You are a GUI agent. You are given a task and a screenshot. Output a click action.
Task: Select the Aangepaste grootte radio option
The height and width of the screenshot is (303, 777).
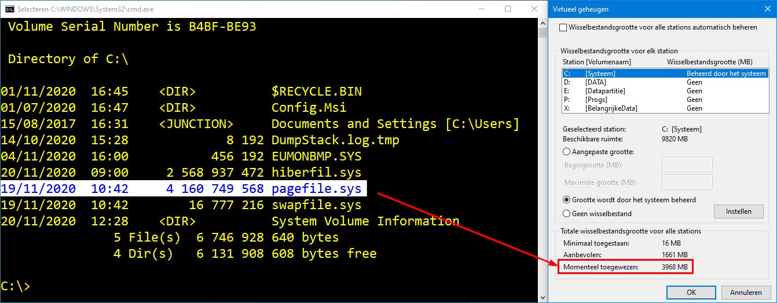(x=567, y=152)
